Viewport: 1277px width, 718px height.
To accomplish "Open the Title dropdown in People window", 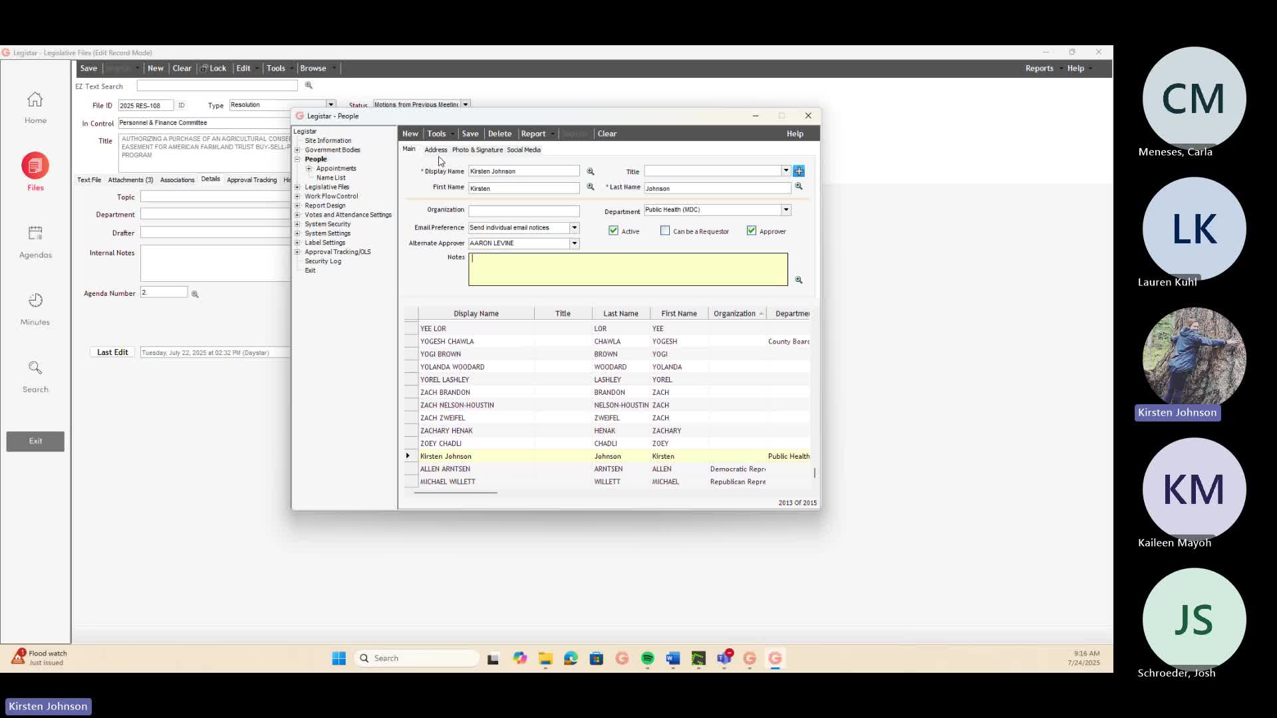I will click(786, 171).
